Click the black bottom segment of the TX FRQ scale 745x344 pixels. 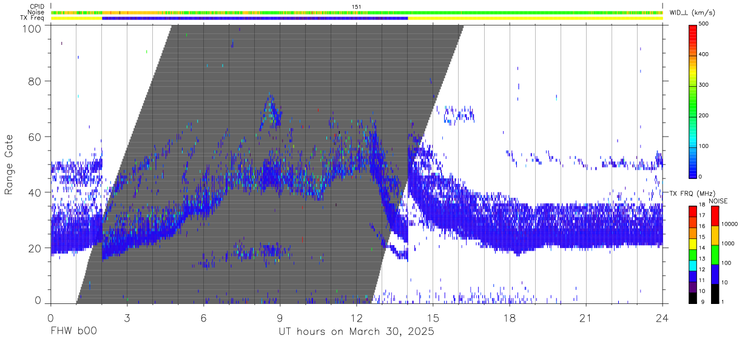coord(692,297)
